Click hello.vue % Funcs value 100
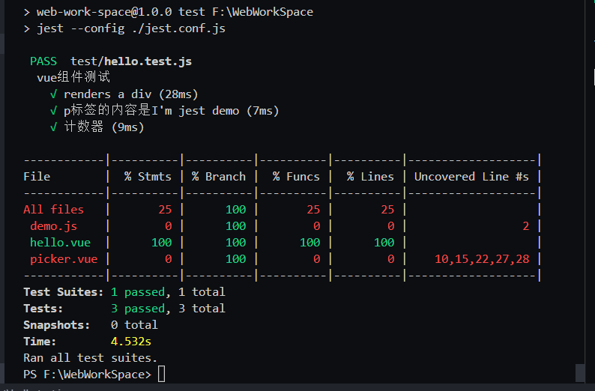 click(310, 243)
